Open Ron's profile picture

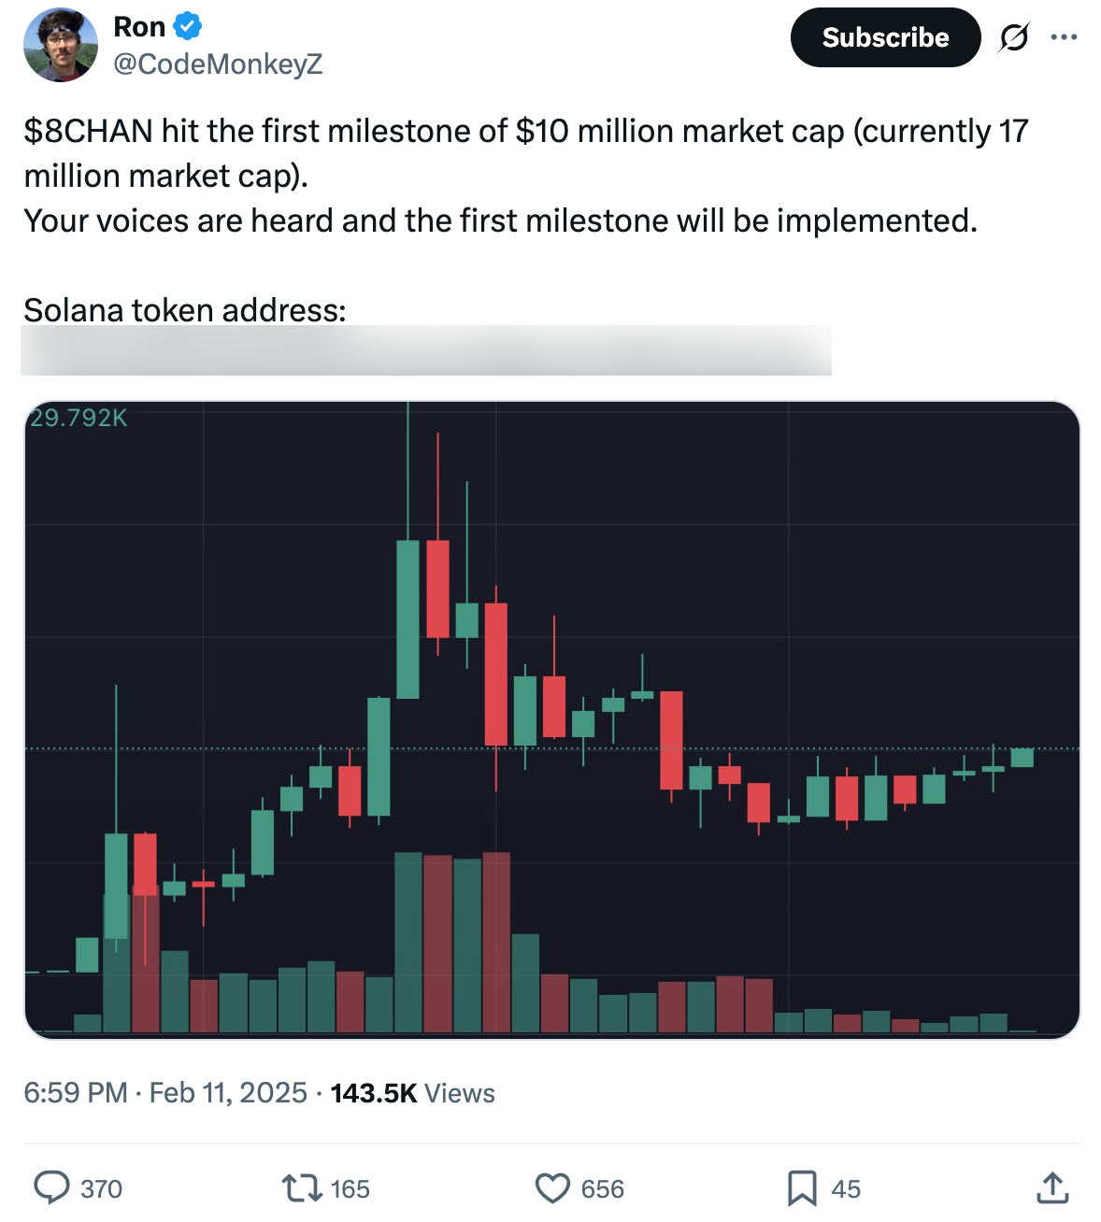(61, 45)
